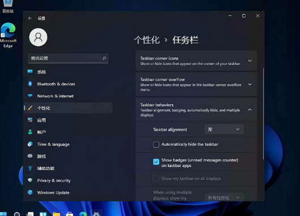The height and width of the screenshot is (216, 300).
Task: Enable Automatically hide the taskbar
Action: click(156, 144)
